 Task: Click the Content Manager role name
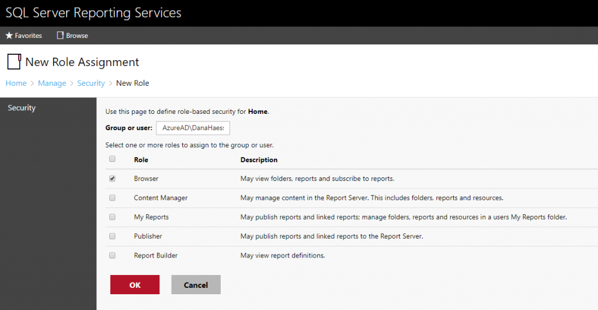coord(161,198)
